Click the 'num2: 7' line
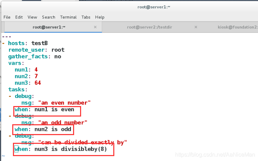The image size is (258, 161). pyautogui.click(x=26, y=76)
